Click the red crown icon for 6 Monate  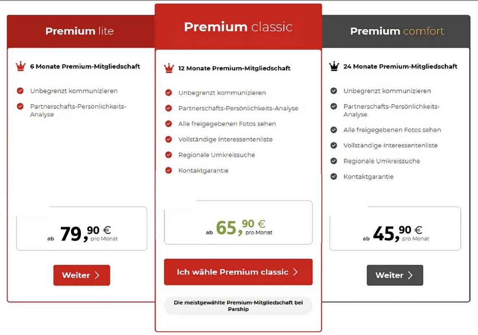pos(21,66)
